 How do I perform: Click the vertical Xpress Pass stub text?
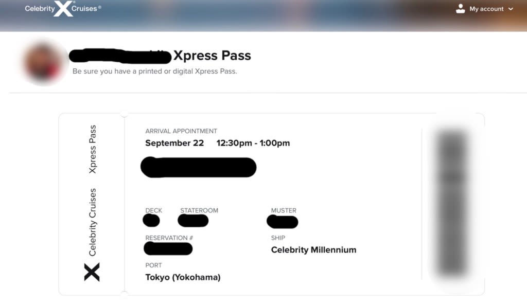(93, 149)
